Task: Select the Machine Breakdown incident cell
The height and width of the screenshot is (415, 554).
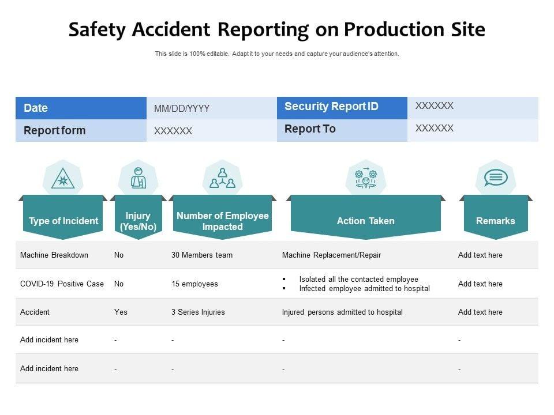Action: click(54, 255)
